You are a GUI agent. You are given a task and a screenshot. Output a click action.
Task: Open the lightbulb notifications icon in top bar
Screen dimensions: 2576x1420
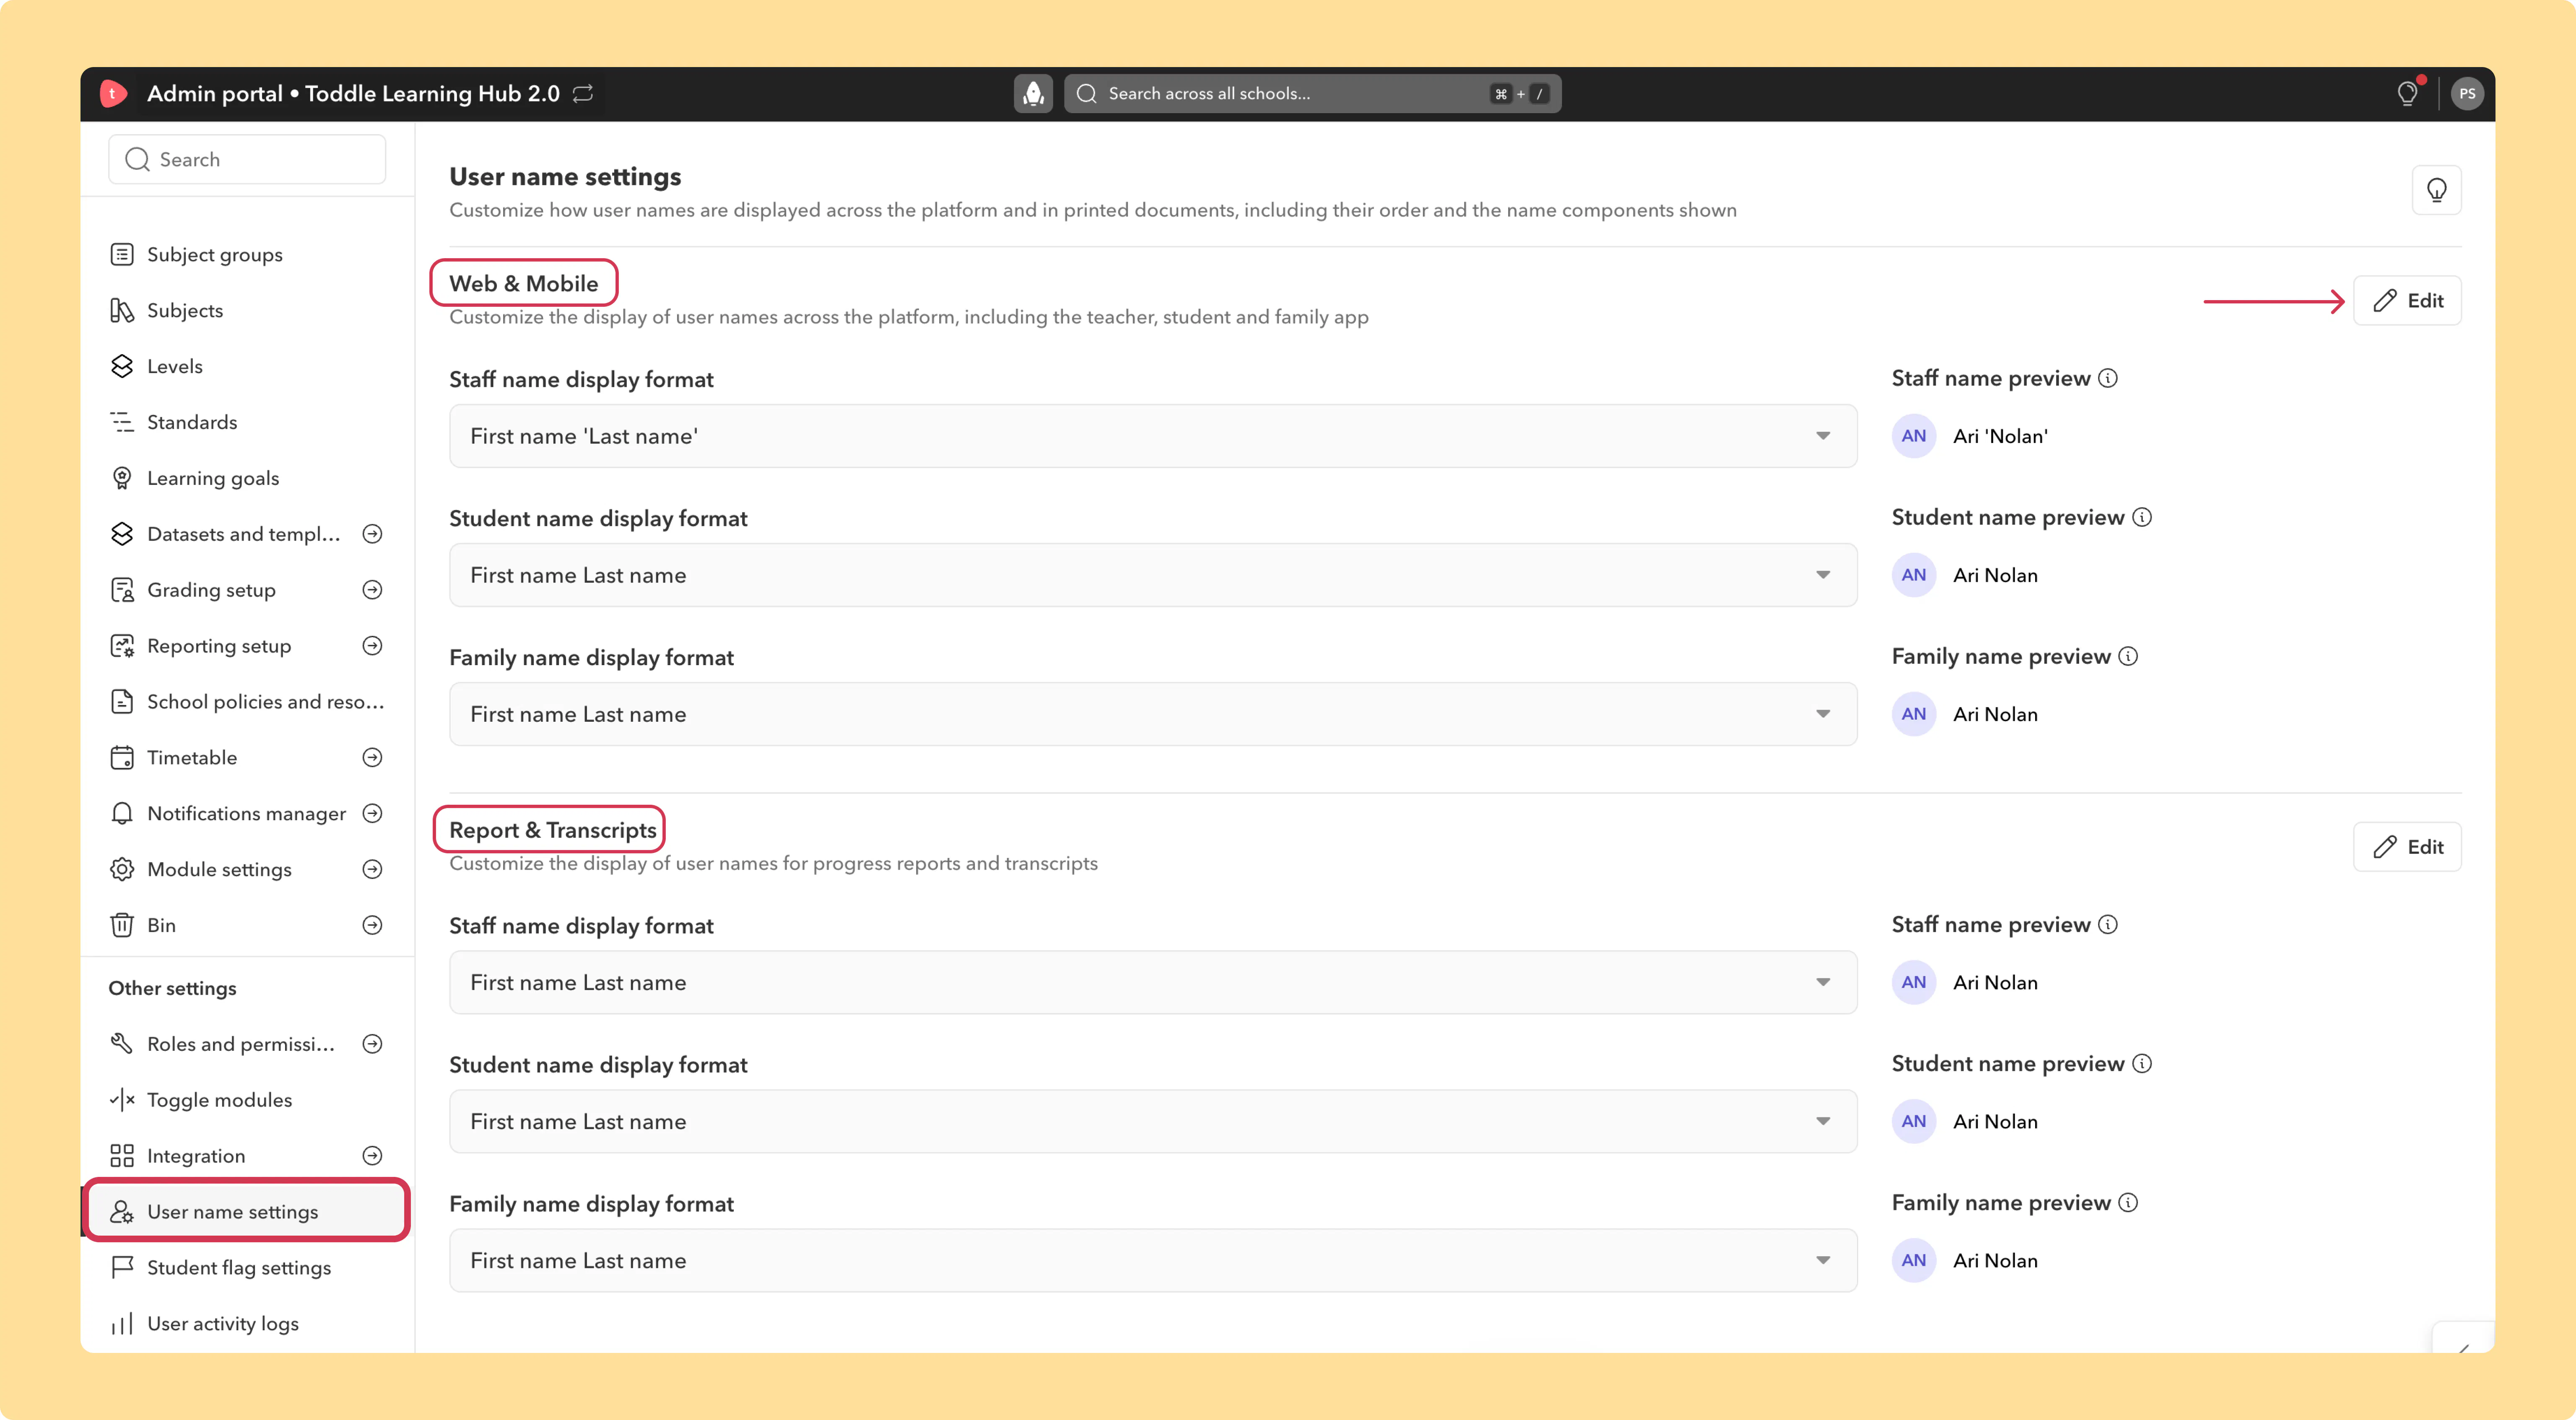tap(2408, 93)
